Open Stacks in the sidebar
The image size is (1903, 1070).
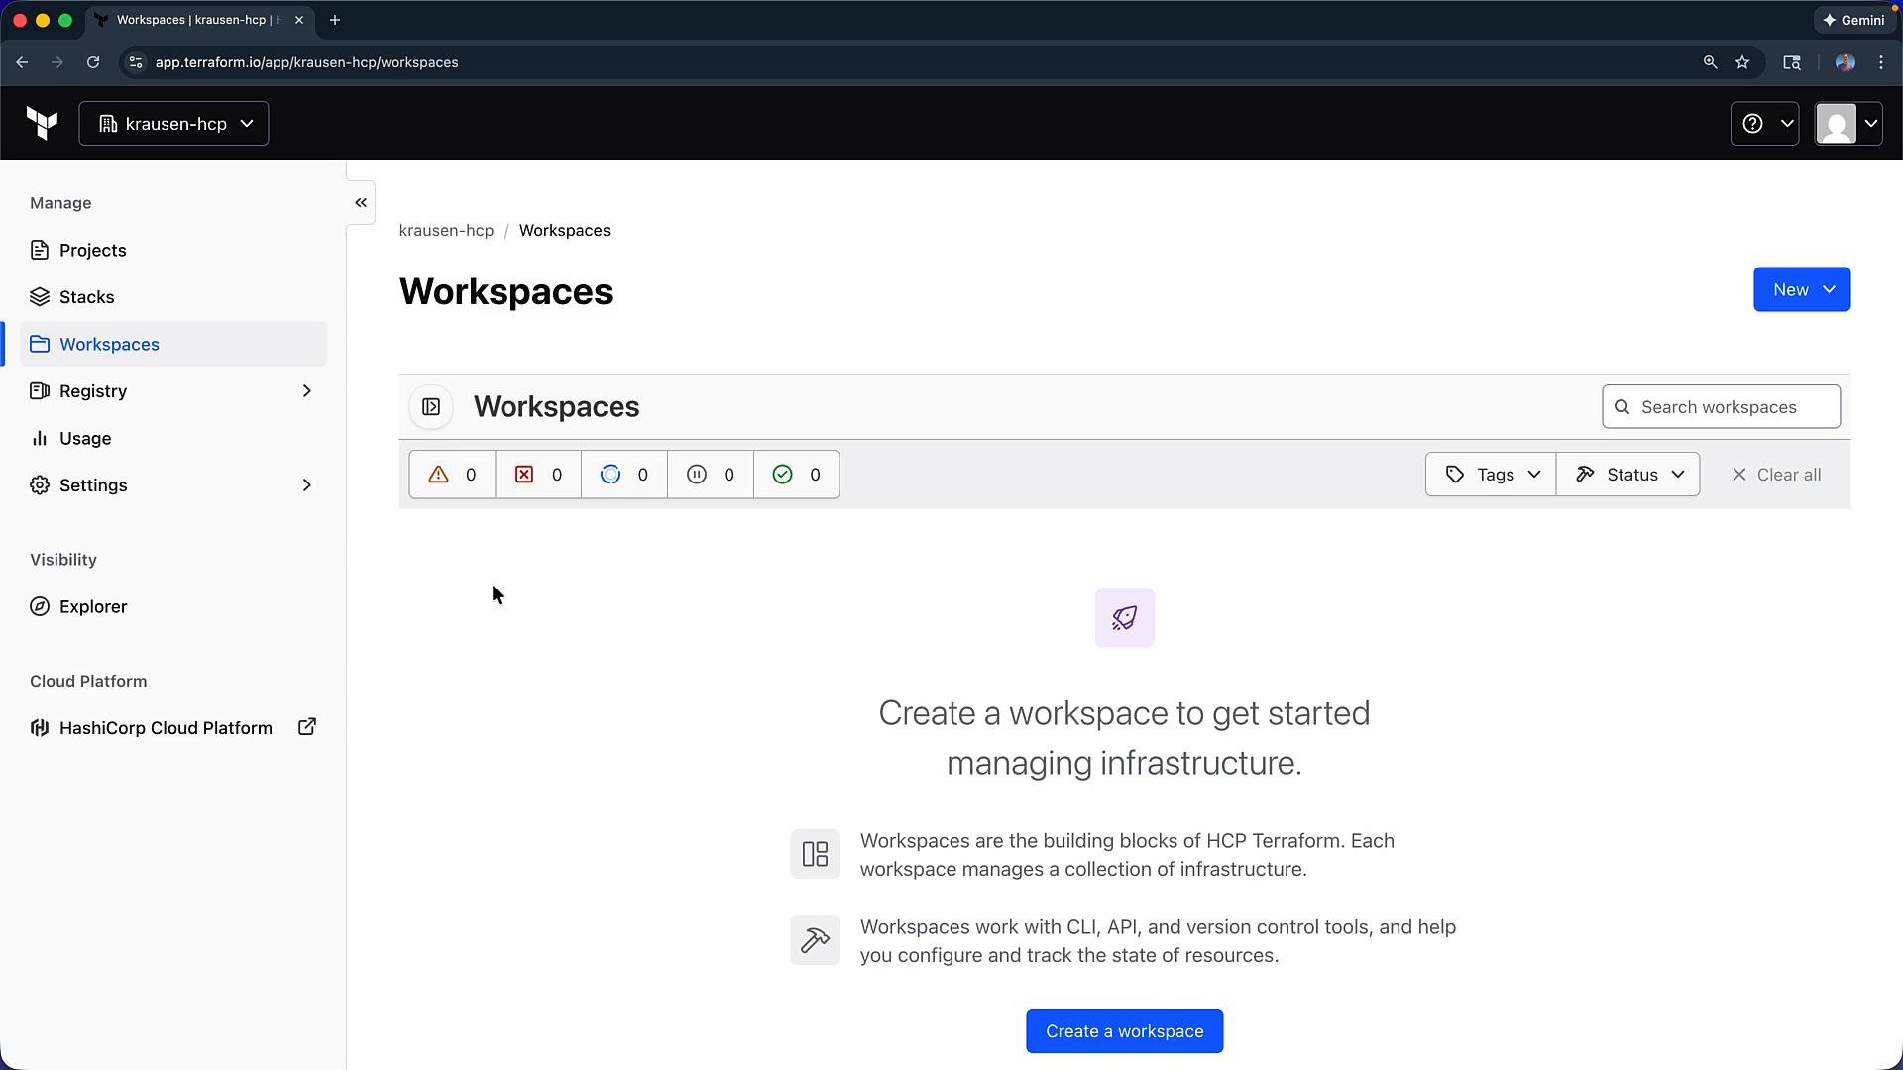(x=173, y=297)
